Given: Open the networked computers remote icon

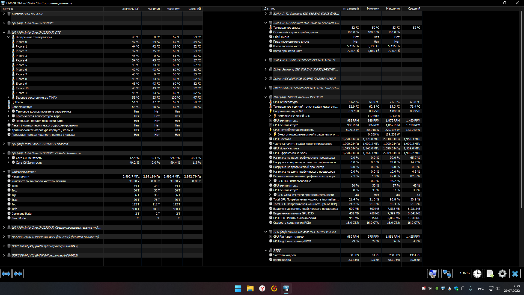Looking at the screenshot, I should pyautogui.click(x=447, y=274).
